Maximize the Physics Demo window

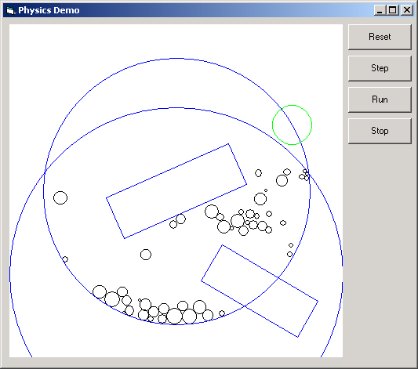coord(392,10)
